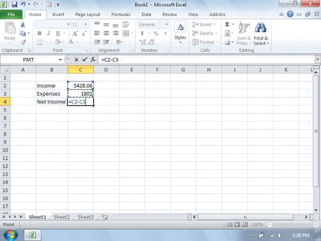
Task: Toggle Center text alignment
Action: coord(106,33)
